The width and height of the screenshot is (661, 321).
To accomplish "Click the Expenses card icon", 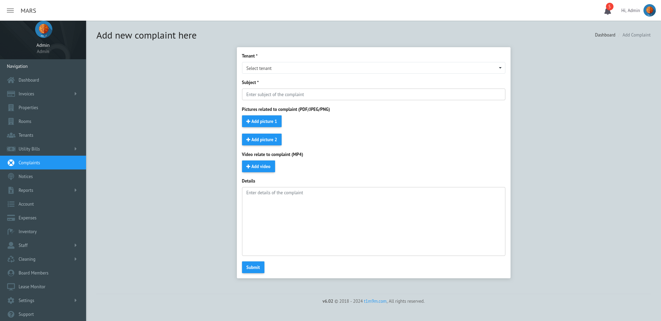I will click(x=11, y=218).
